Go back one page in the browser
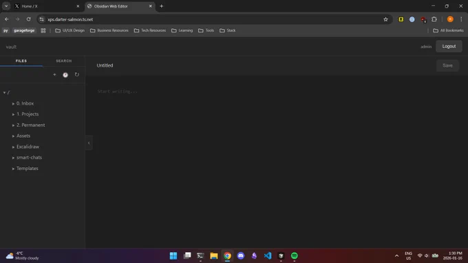The height and width of the screenshot is (263, 468). tap(7, 19)
